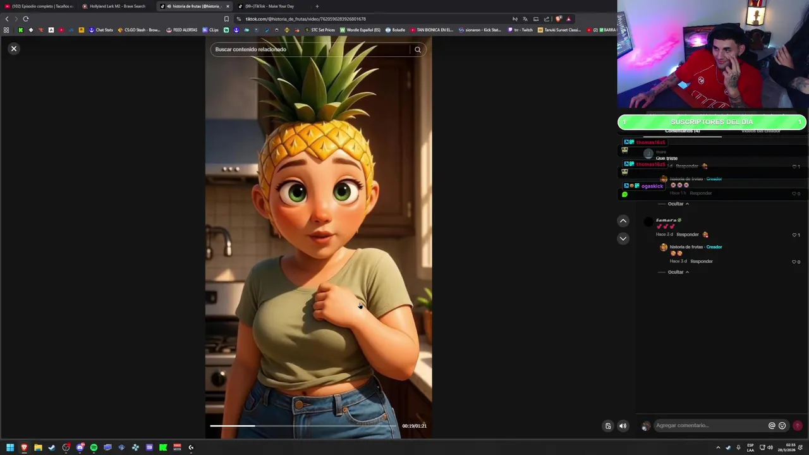Click Responder on creator's reply to Samara

pos(702,261)
